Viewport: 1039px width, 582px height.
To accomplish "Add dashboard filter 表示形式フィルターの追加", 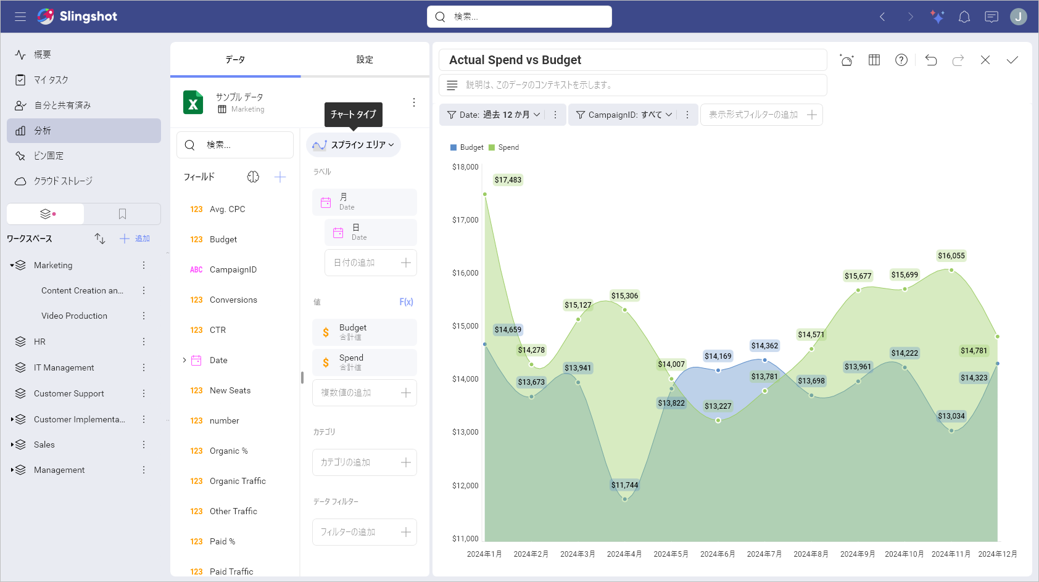I will pos(762,115).
